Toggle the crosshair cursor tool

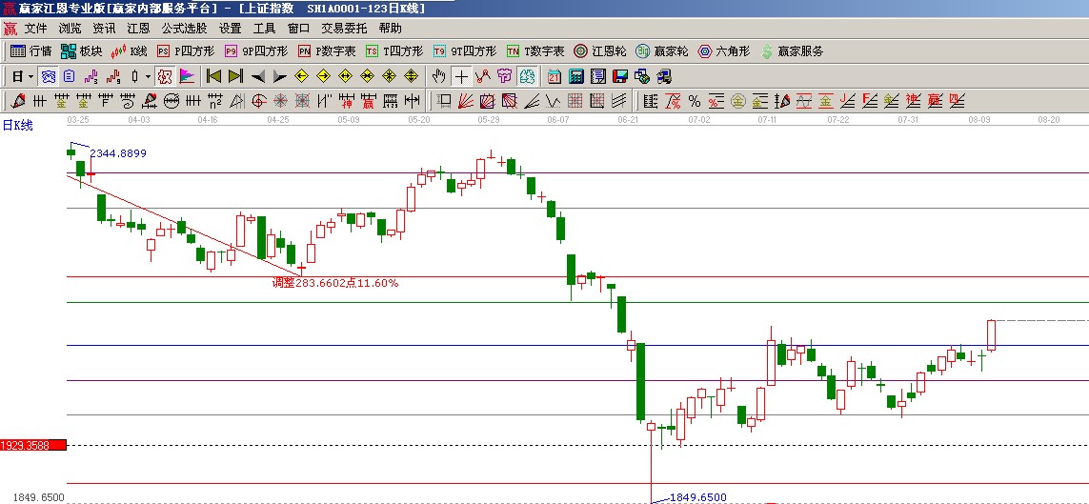(461, 76)
